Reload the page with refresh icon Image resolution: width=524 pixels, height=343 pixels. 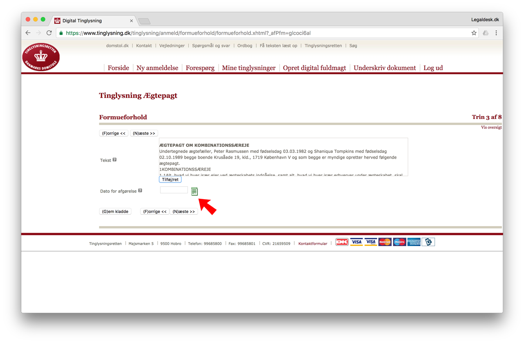point(49,33)
